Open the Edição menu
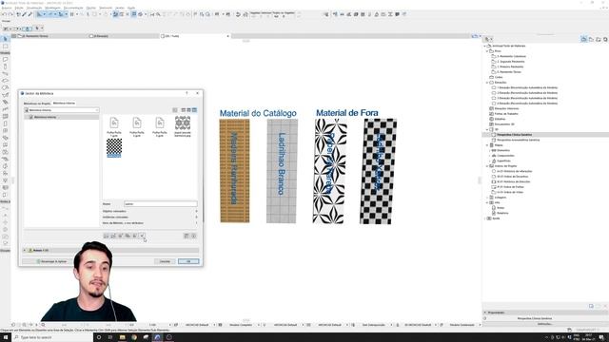This screenshot has height=342, width=609. pos(19,8)
